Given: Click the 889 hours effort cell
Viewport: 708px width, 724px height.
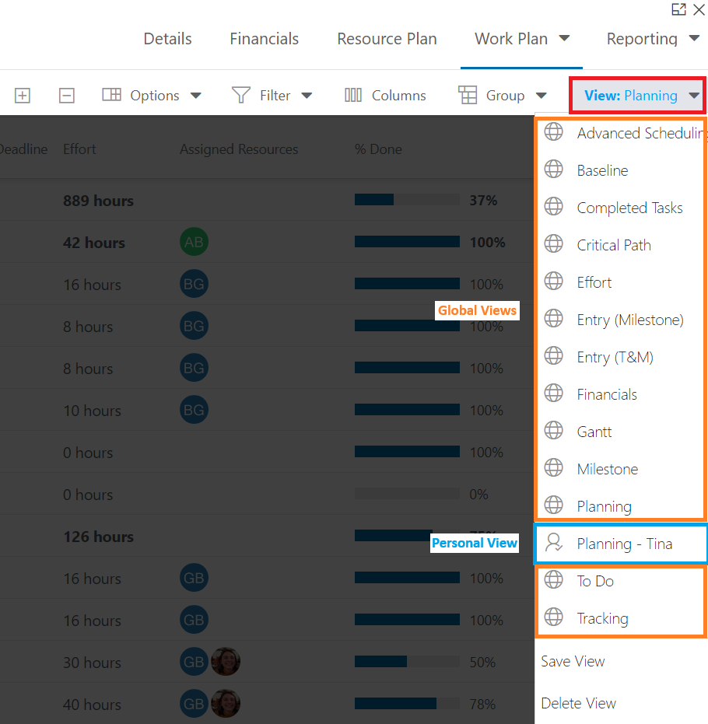Looking at the screenshot, I should pyautogui.click(x=98, y=201).
